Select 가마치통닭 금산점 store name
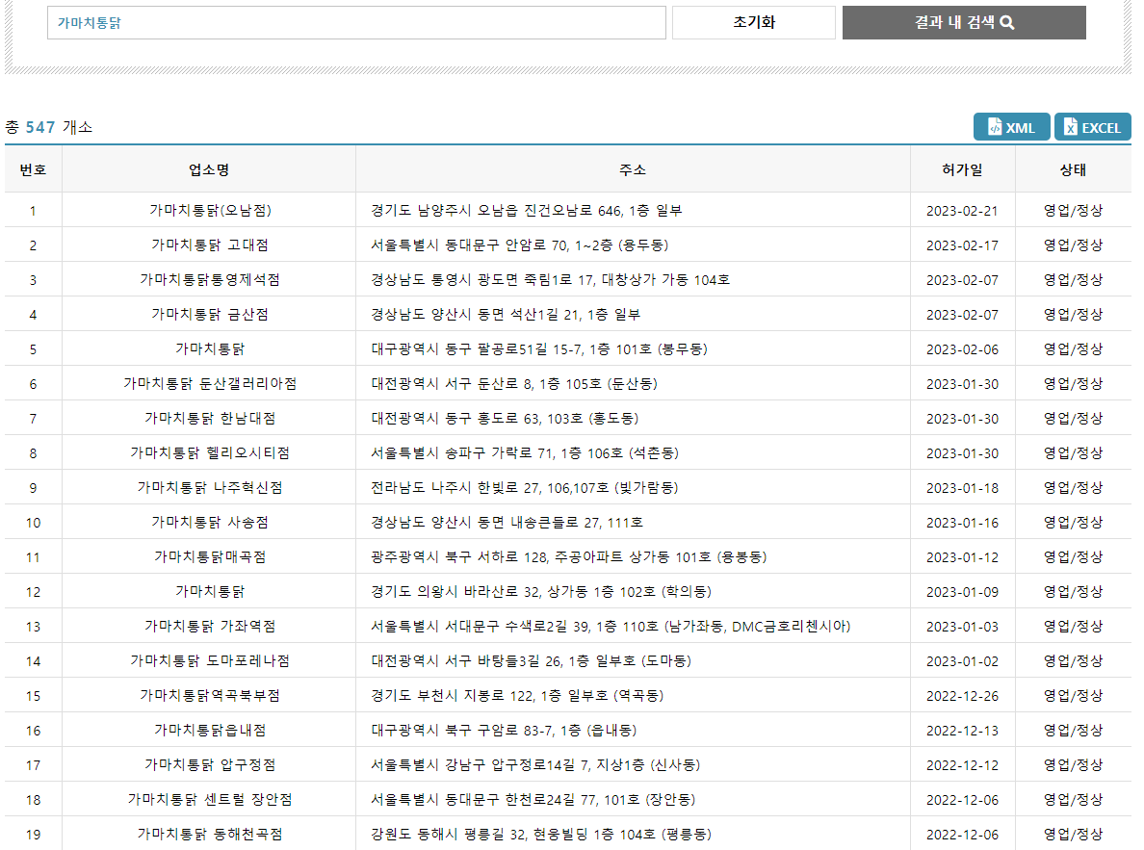The width and height of the screenshot is (1144, 850). pos(210,315)
